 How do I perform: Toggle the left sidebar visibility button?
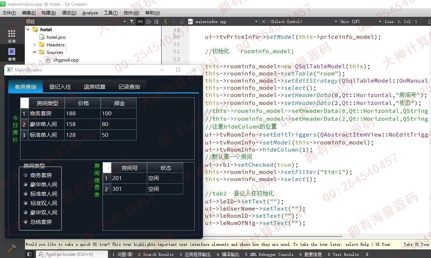click(x=30, y=254)
